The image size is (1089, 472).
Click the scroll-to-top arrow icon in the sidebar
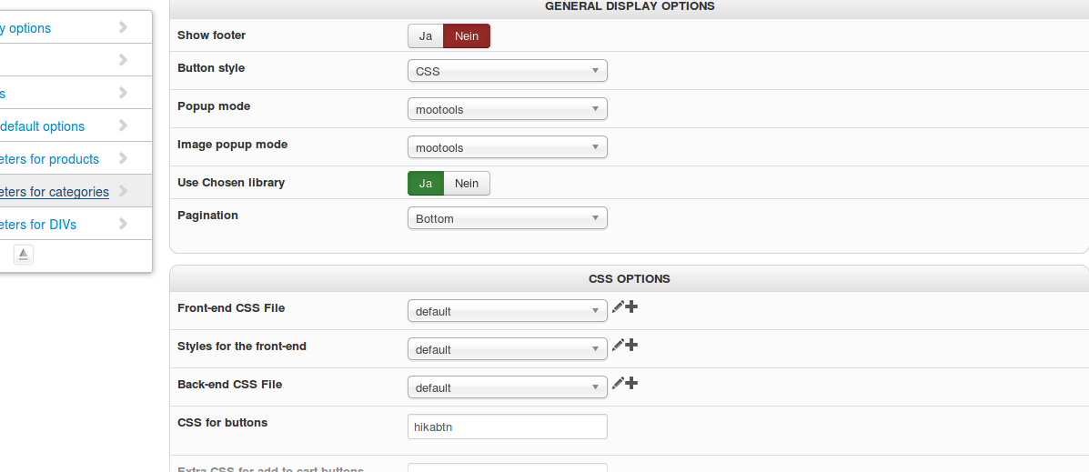pos(24,255)
